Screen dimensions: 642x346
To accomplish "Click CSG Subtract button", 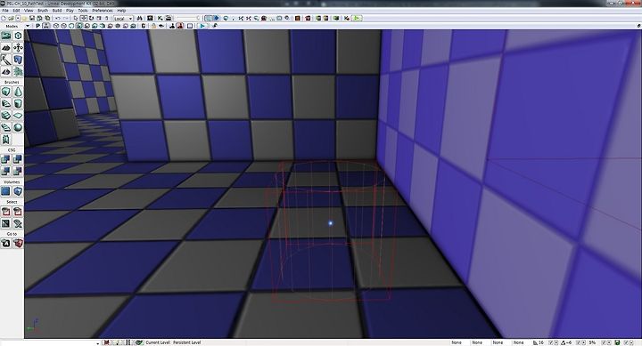I will [x=18, y=159].
